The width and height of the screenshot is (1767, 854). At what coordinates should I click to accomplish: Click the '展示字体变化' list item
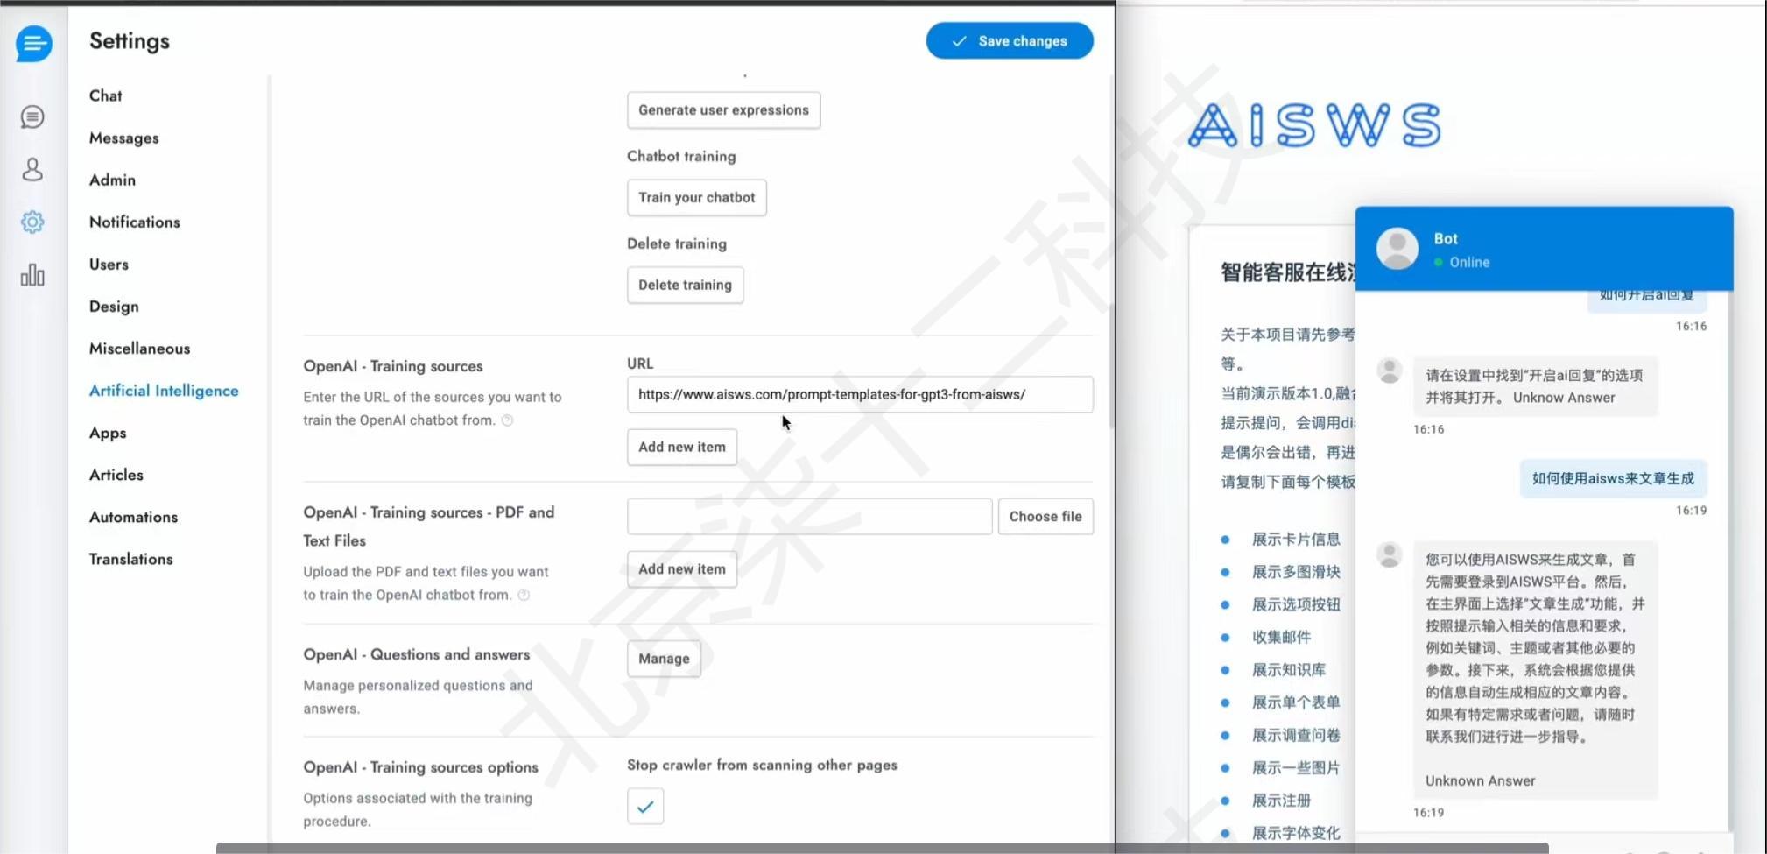point(1296,833)
